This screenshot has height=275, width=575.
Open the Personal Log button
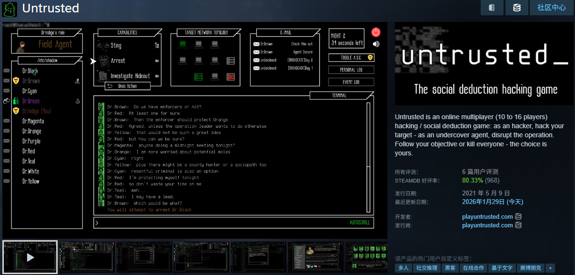tap(351, 70)
